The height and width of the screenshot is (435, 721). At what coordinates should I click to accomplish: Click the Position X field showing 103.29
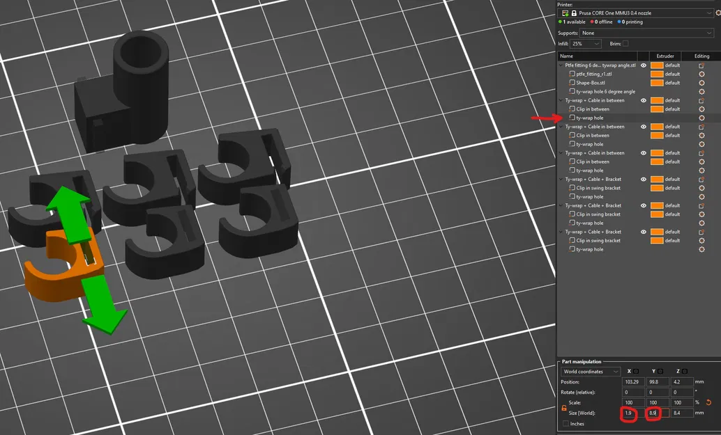pos(633,382)
